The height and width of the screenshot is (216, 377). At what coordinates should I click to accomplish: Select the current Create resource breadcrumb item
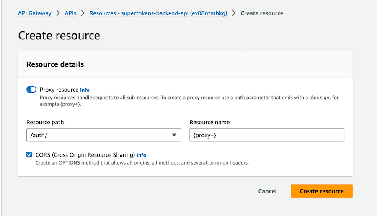pos(262,13)
